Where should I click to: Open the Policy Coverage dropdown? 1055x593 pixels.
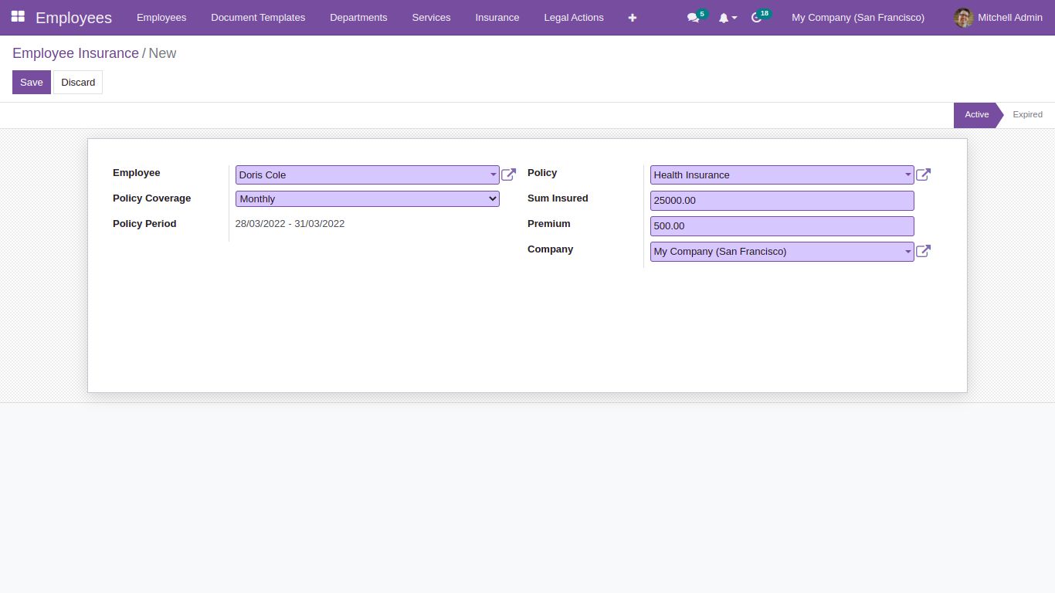[x=494, y=198]
